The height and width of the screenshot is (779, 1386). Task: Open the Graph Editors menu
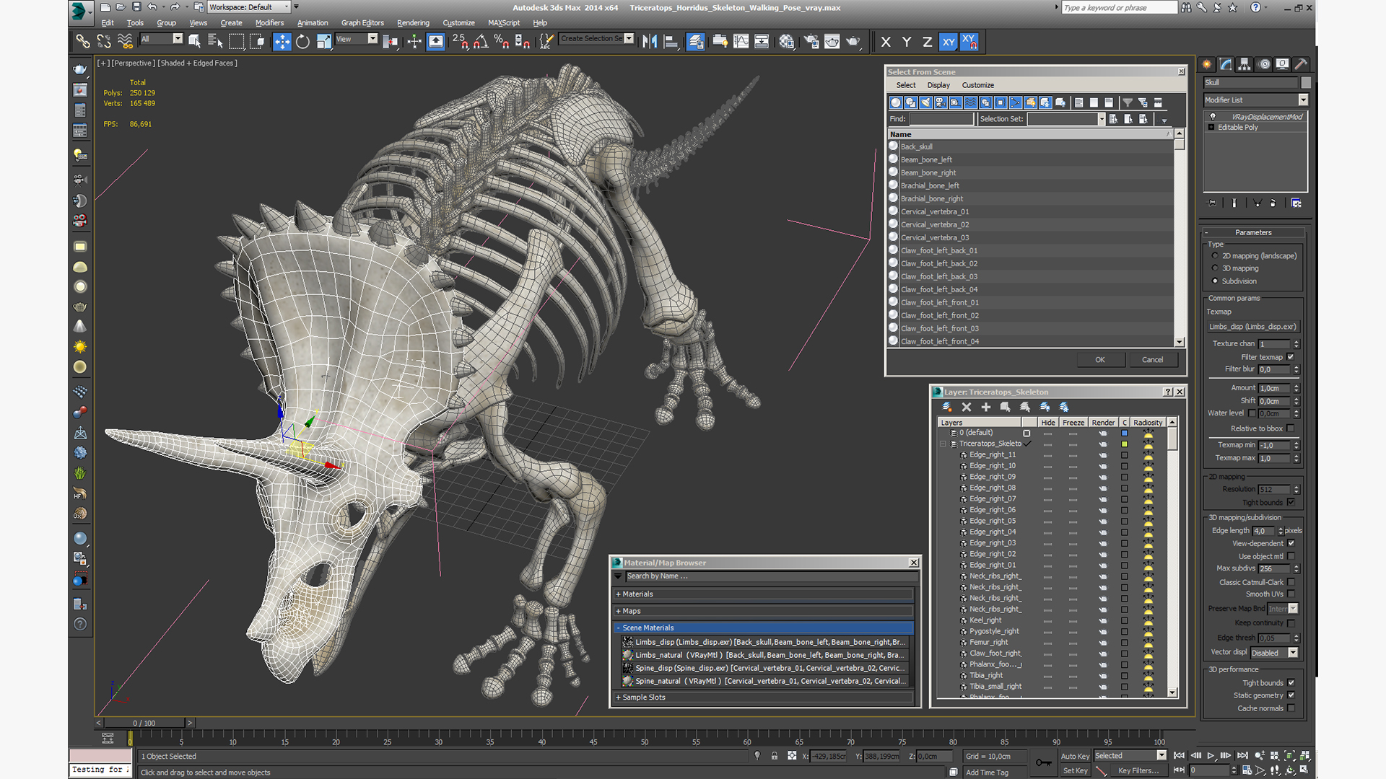click(x=362, y=23)
